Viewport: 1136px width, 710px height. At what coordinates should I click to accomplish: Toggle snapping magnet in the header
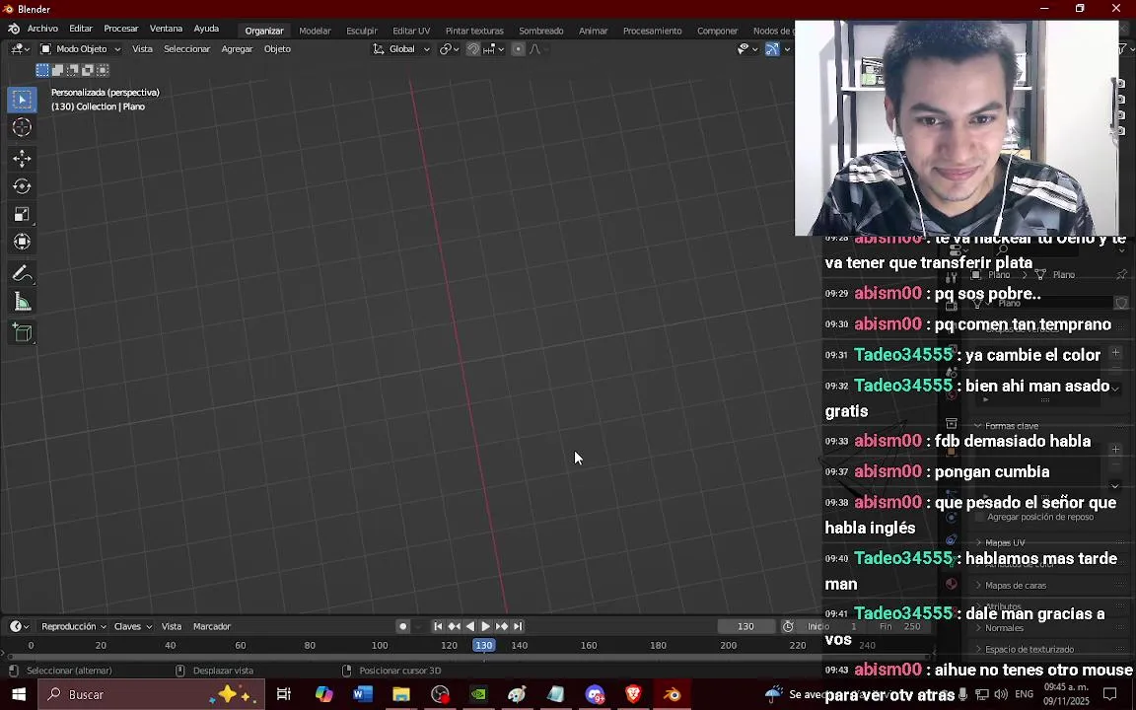pyautogui.click(x=473, y=49)
